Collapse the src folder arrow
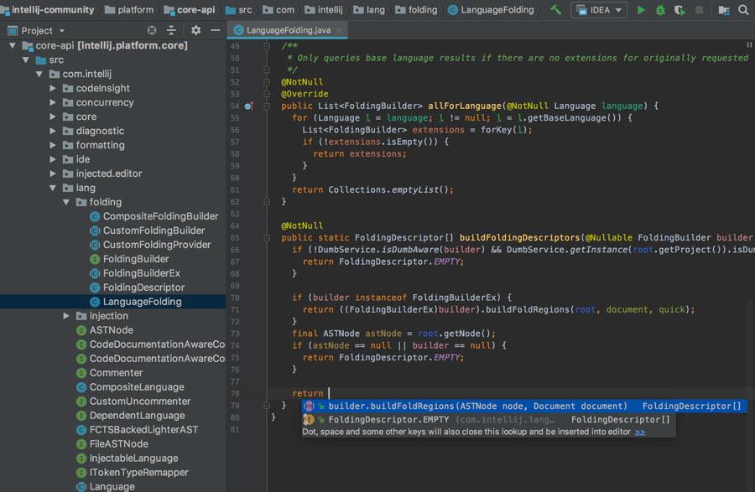The width and height of the screenshot is (755, 492). (26, 60)
